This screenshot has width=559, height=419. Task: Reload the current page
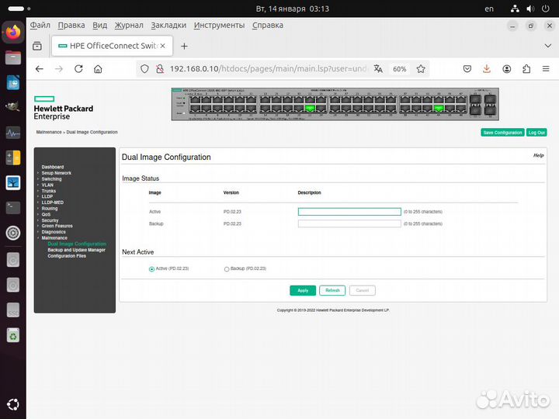pyautogui.click(x=78, y=69)
